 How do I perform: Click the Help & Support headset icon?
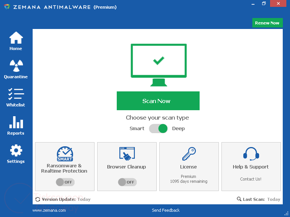point(251,154)
